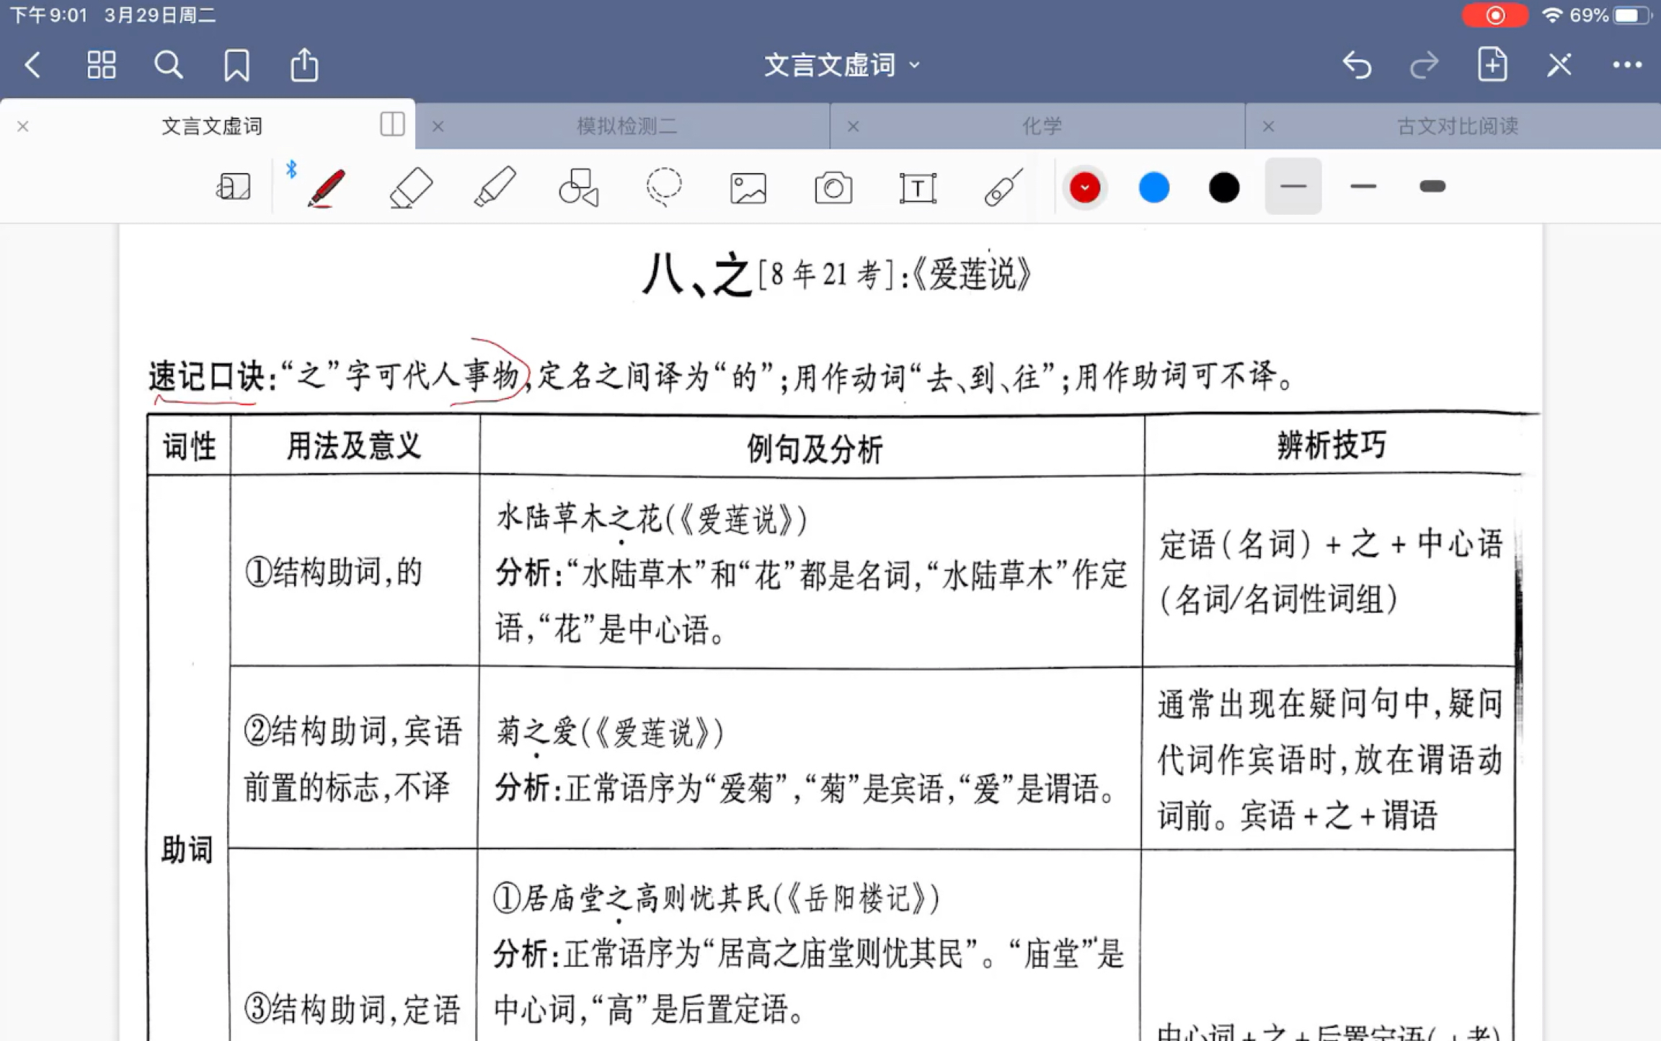The width and height of the screenshot is (1661, 1041).
Task: Tap the 菊之爱(《爱莲说》) example
Action: (610, 733)
